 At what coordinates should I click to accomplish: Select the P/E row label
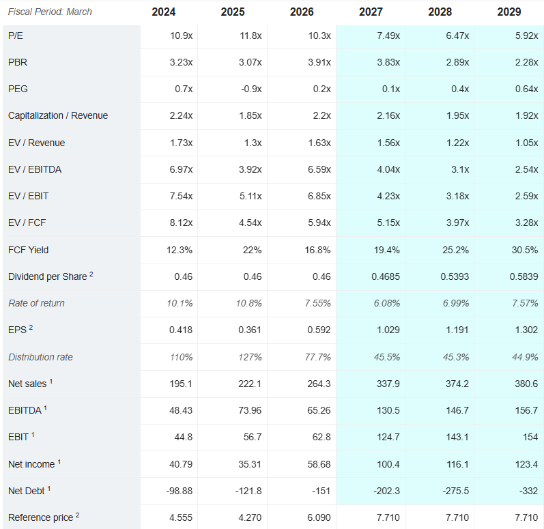point(16,35)
